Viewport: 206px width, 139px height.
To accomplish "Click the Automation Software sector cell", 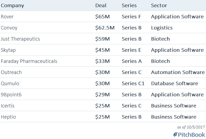I will [178, 72].
